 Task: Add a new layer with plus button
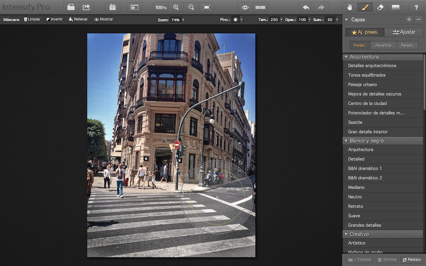(x=409, y=19)
